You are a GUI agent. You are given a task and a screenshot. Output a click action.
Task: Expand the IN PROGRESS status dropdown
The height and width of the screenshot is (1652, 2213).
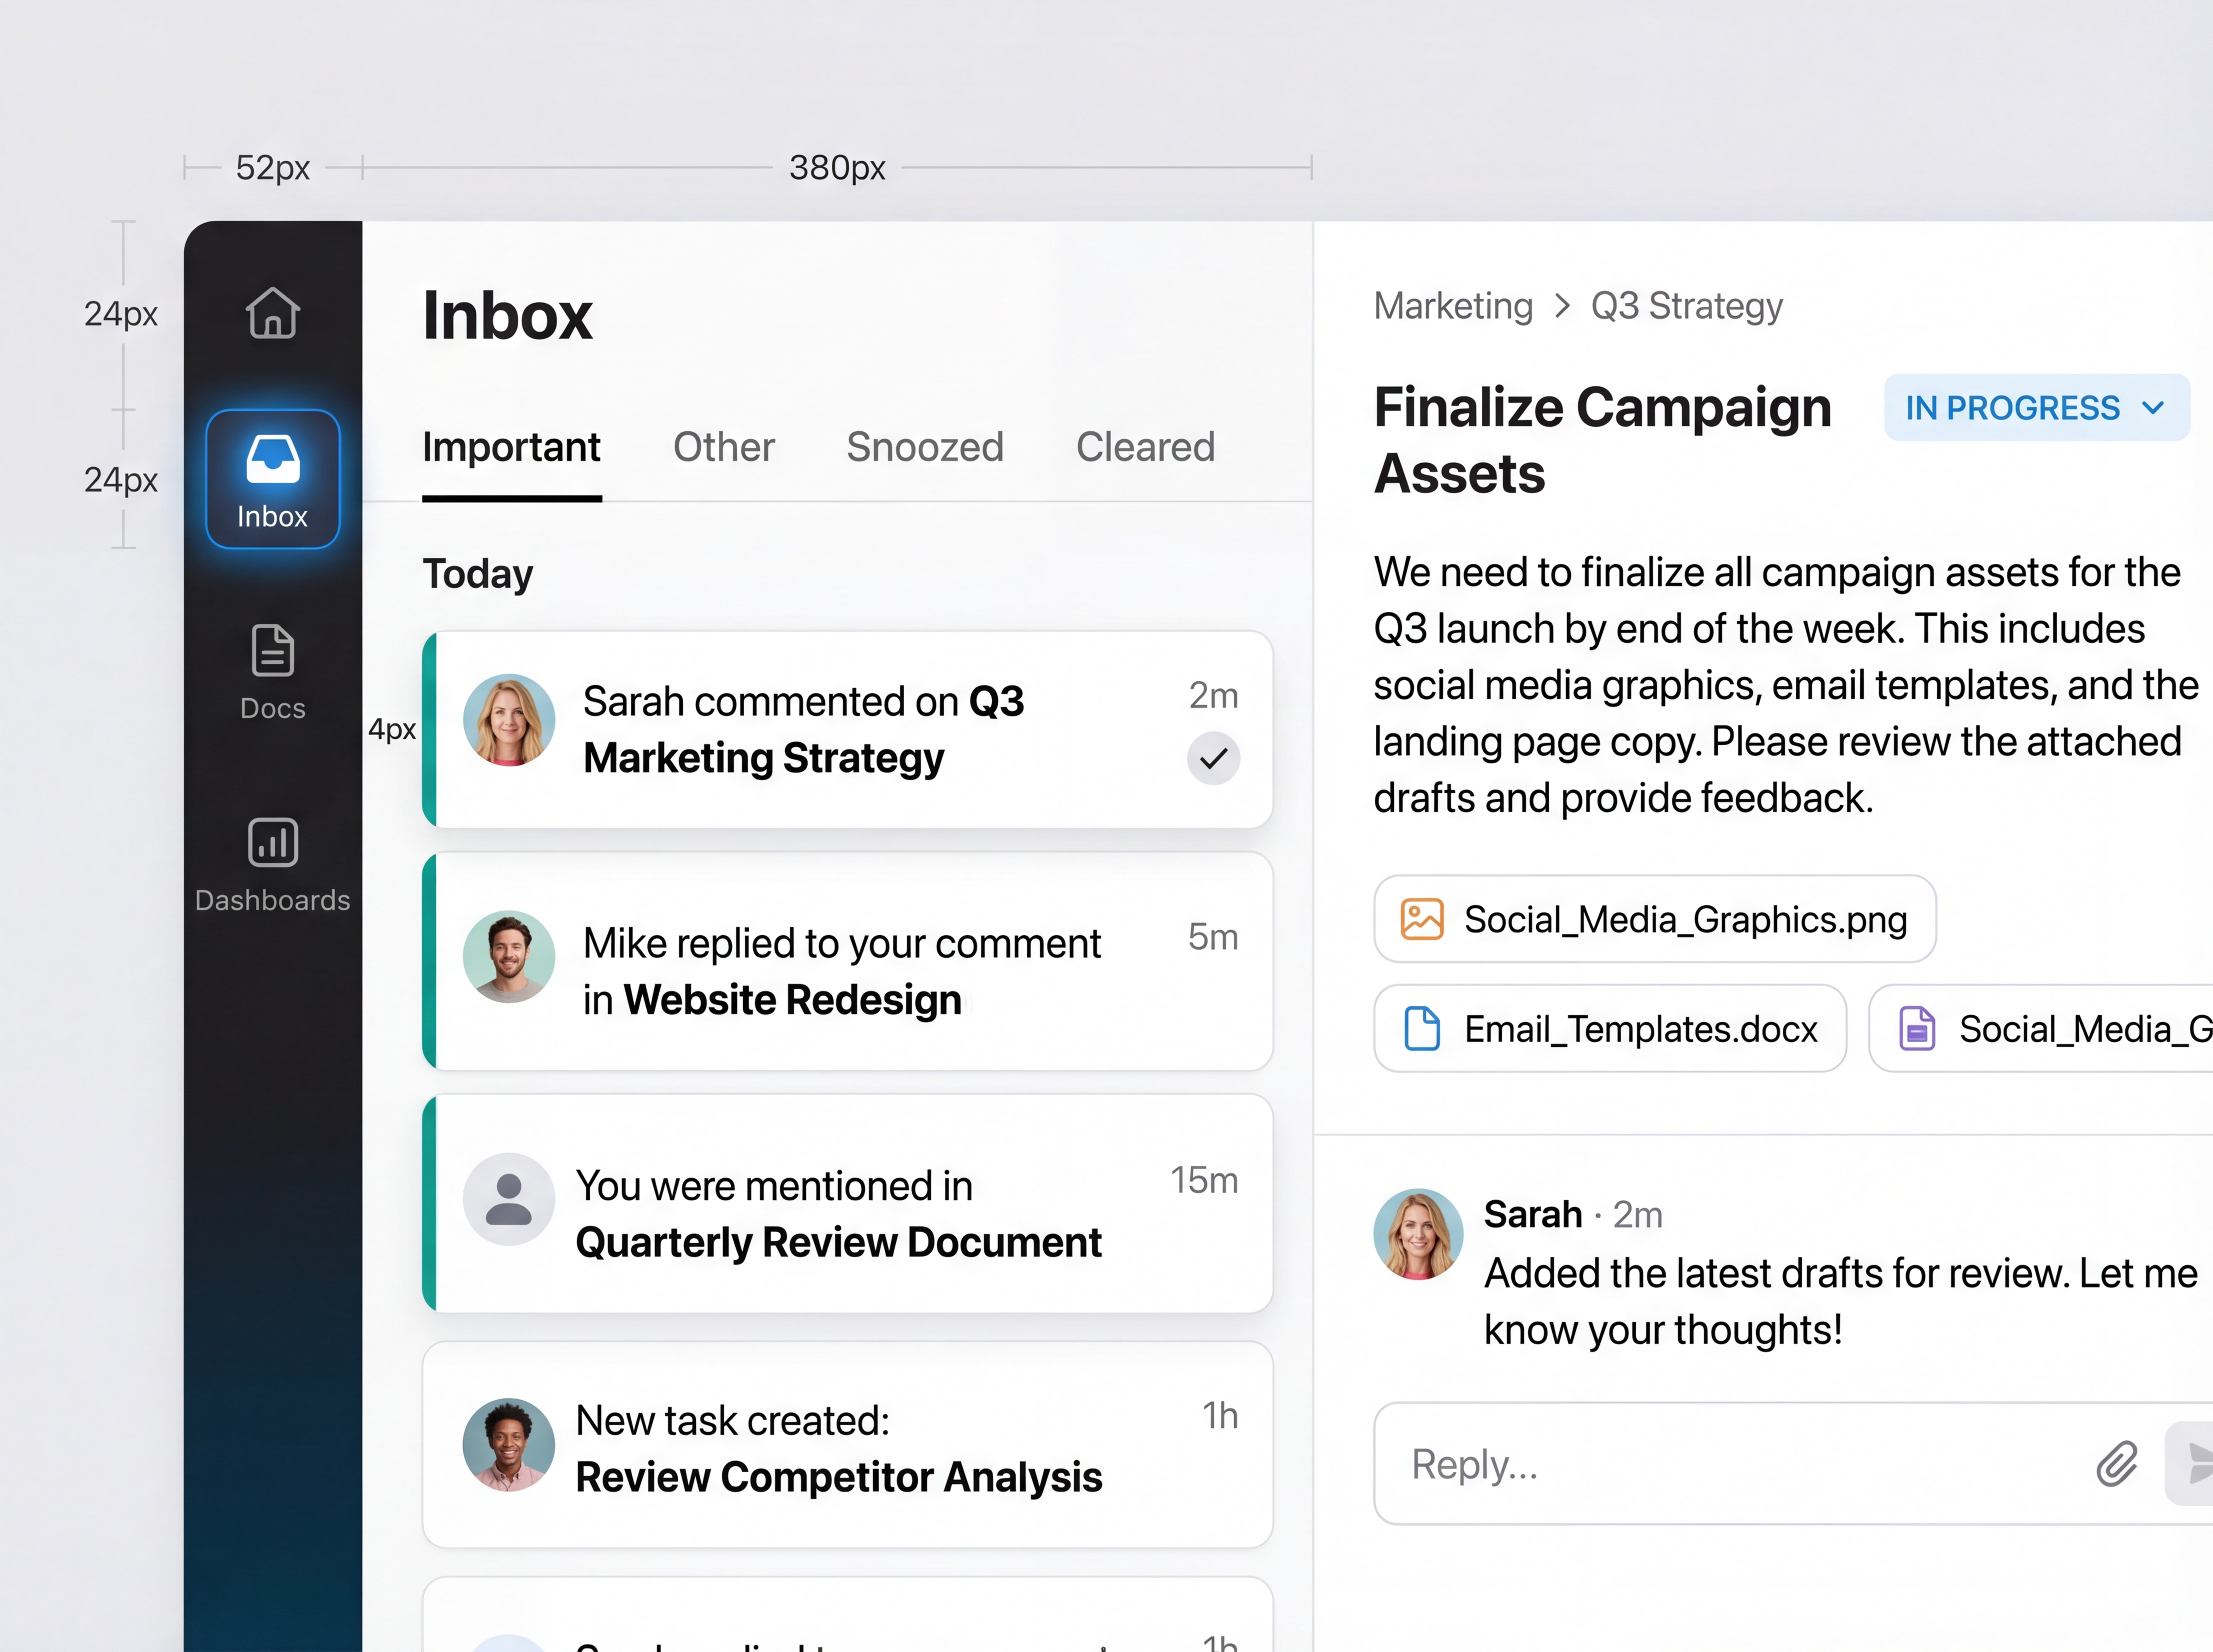2036,408
